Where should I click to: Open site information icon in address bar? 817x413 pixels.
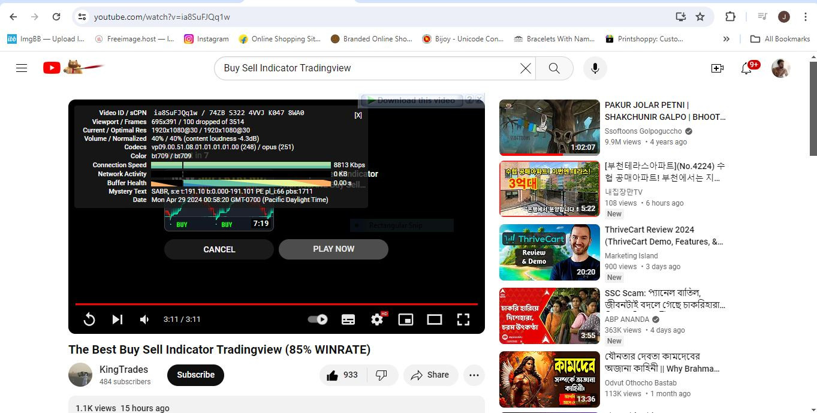[82, 17]
